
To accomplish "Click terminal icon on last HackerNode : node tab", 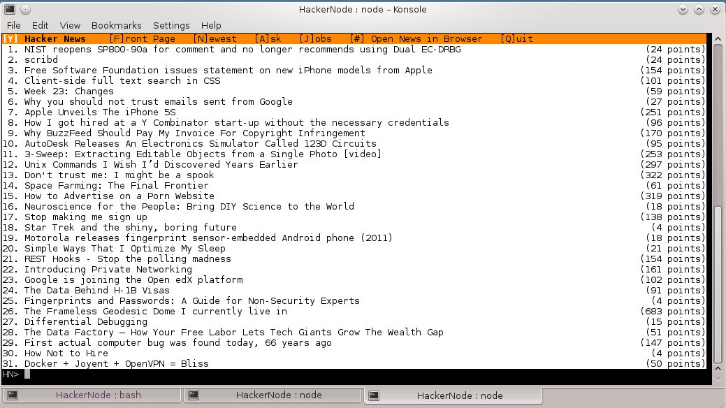I will point(374,395).
